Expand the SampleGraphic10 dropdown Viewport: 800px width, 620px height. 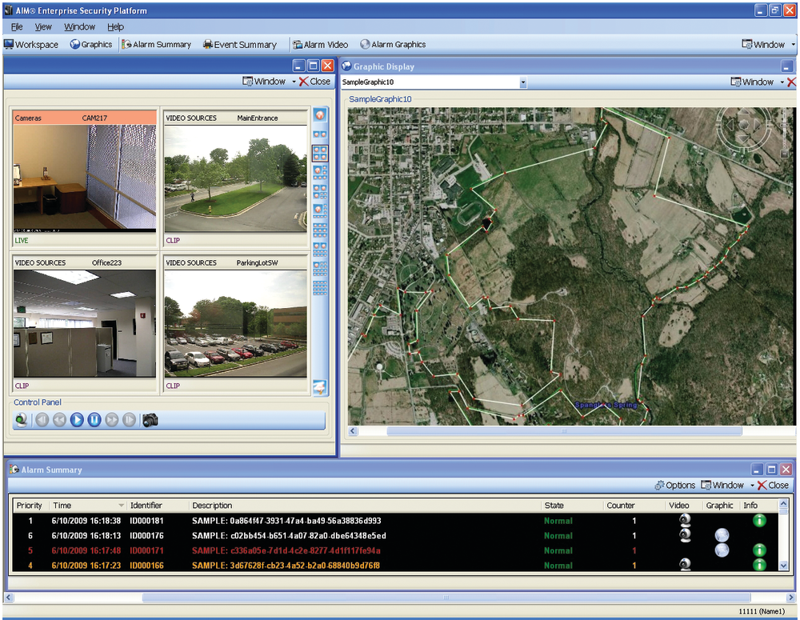pyautogui.click(x=523, y=82)
